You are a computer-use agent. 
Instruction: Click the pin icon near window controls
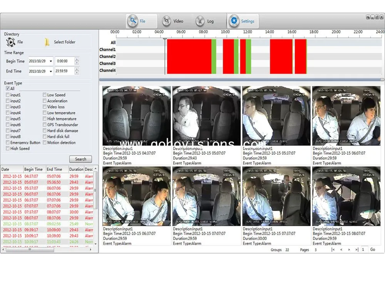tap(368, 17)
